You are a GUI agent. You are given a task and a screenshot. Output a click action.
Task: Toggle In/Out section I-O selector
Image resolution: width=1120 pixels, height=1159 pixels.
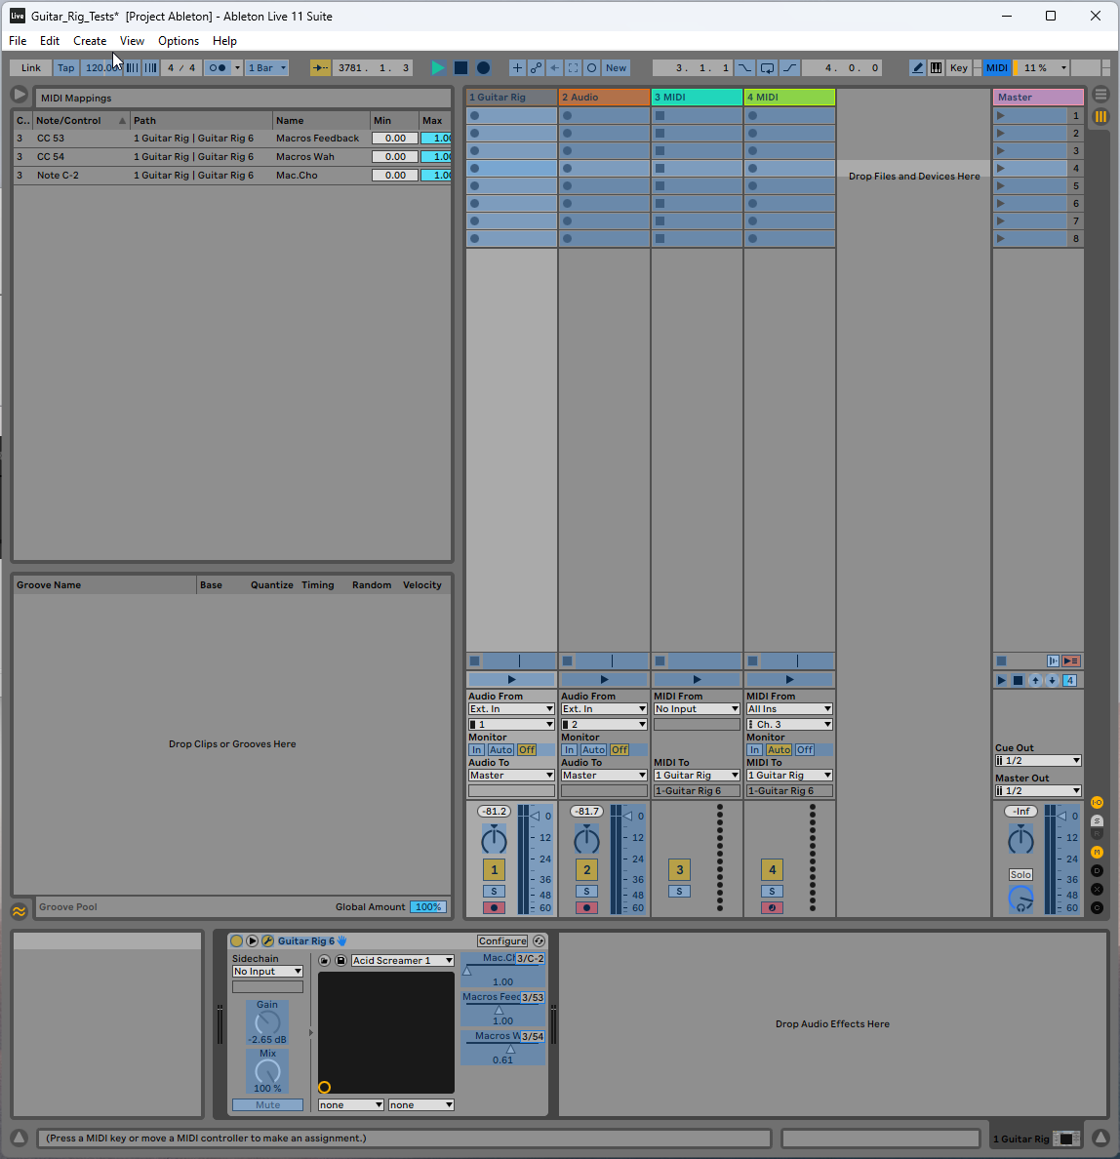(x=1098, y=803)
